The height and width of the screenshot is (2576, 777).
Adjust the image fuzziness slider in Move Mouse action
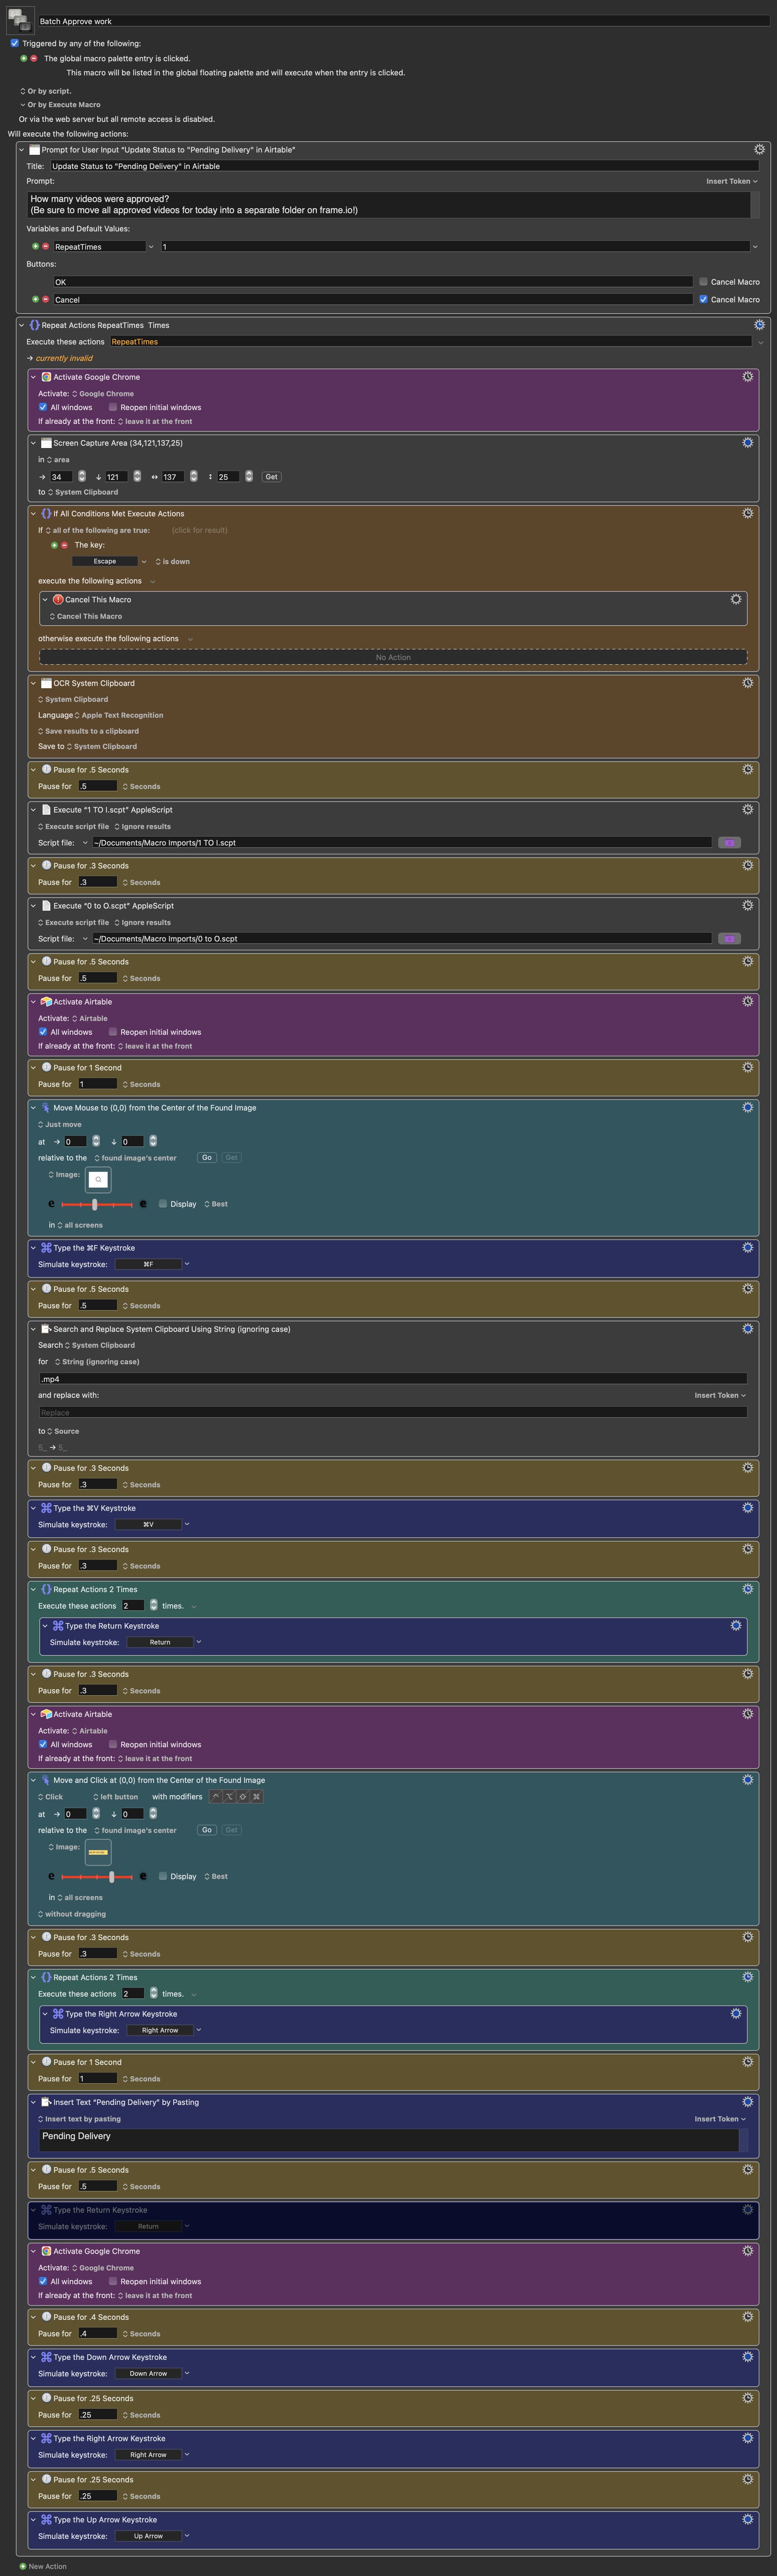click(x=95, y=1204)
